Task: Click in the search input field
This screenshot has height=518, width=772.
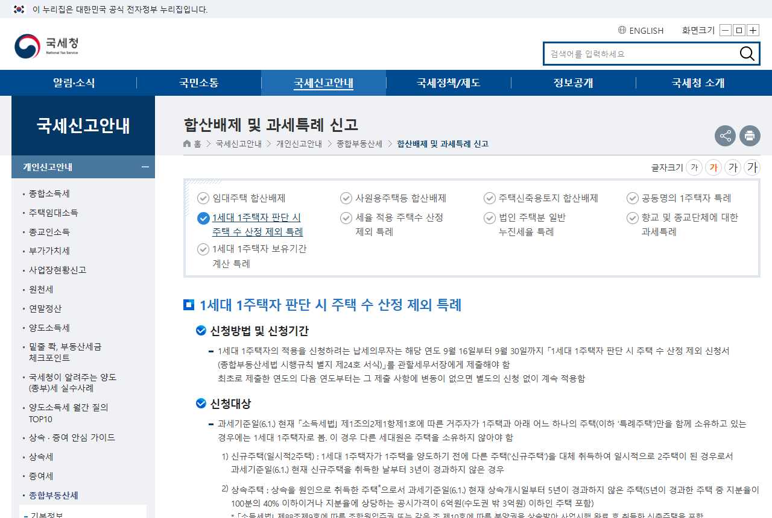Action: point(642,54)
